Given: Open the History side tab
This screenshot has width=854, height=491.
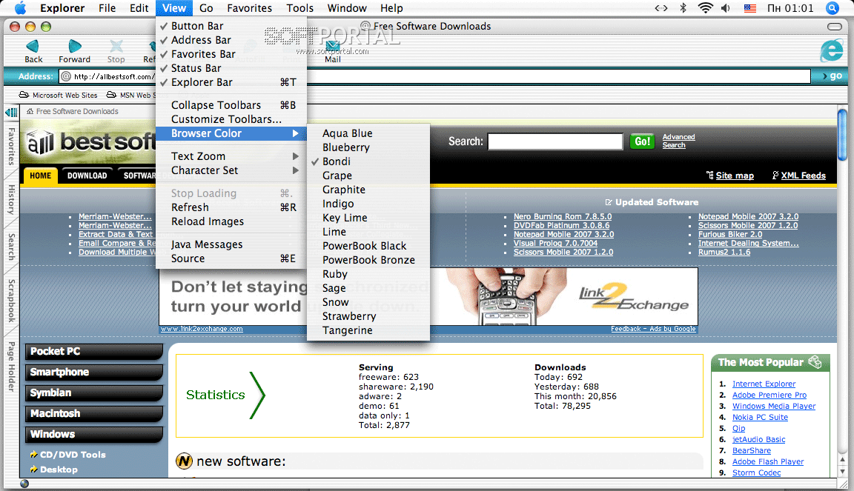Looking at the screenshot, I should (11, 199).
